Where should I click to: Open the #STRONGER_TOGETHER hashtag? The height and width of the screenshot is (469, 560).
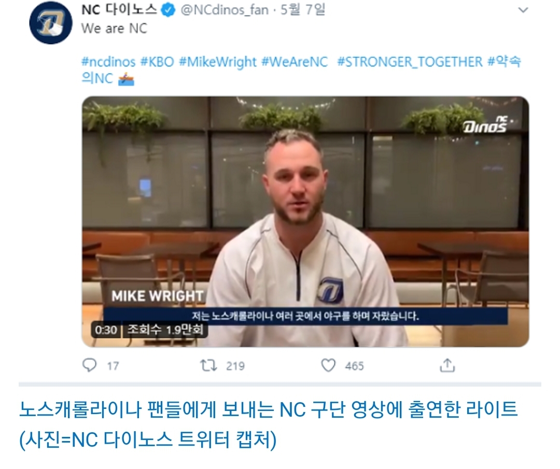(x=410, y=62)
